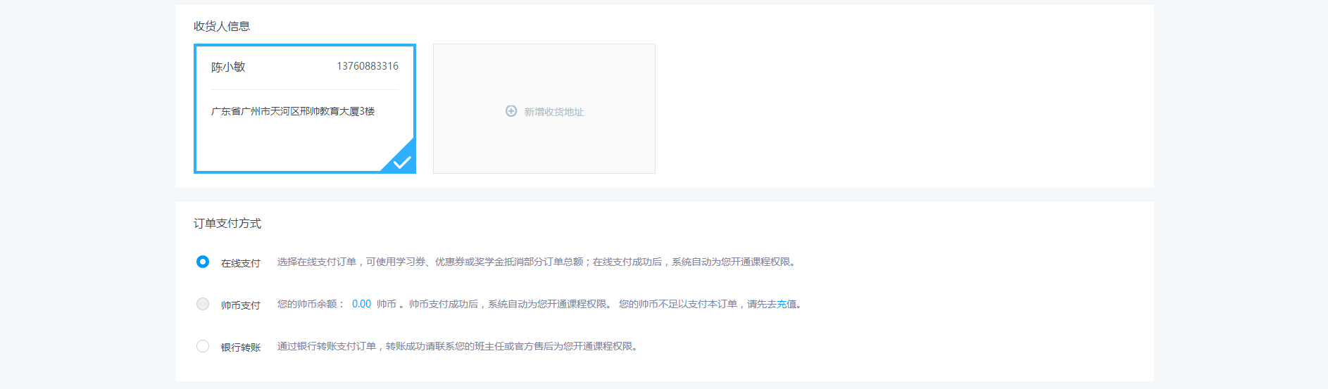This screenshot has width=1328, height=389.
Task: Click the plus icon for adding an address
Action: click(x=511, y=111)
